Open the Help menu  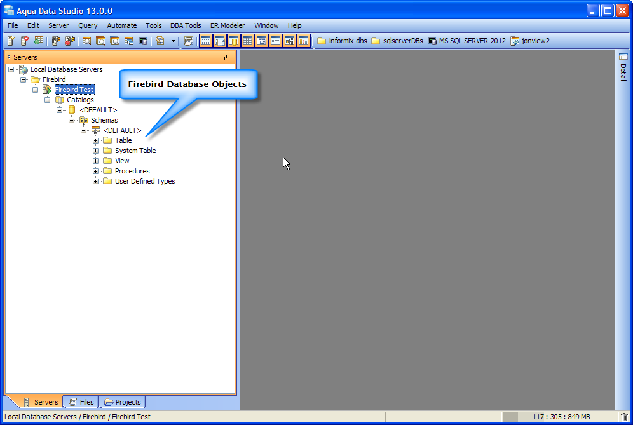pos(295,25)
